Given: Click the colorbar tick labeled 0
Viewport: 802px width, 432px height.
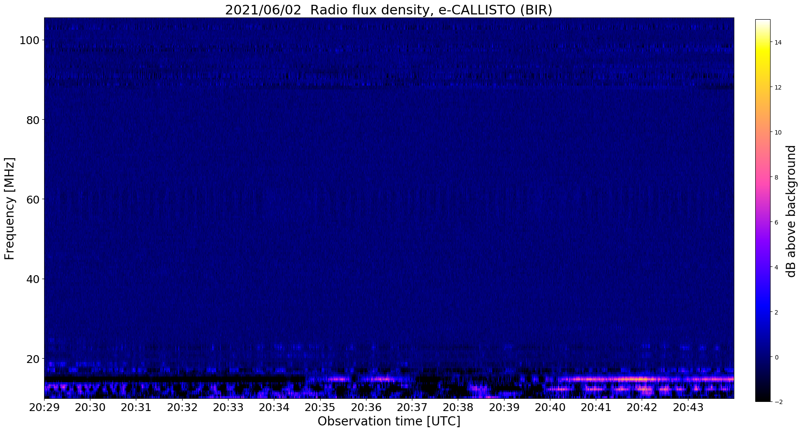Looking at the screenshot, I should (776, 357).
